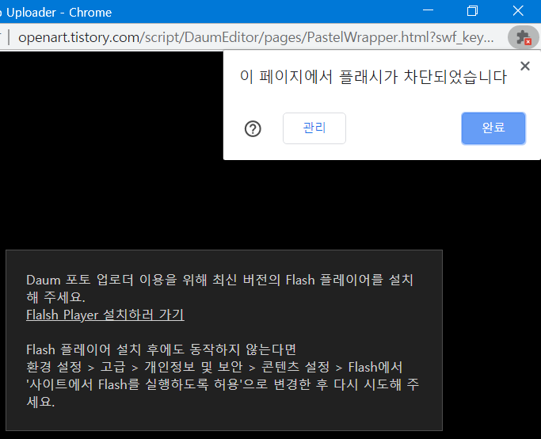Close the Flash blocked popup with X

(x=525, y=66)
